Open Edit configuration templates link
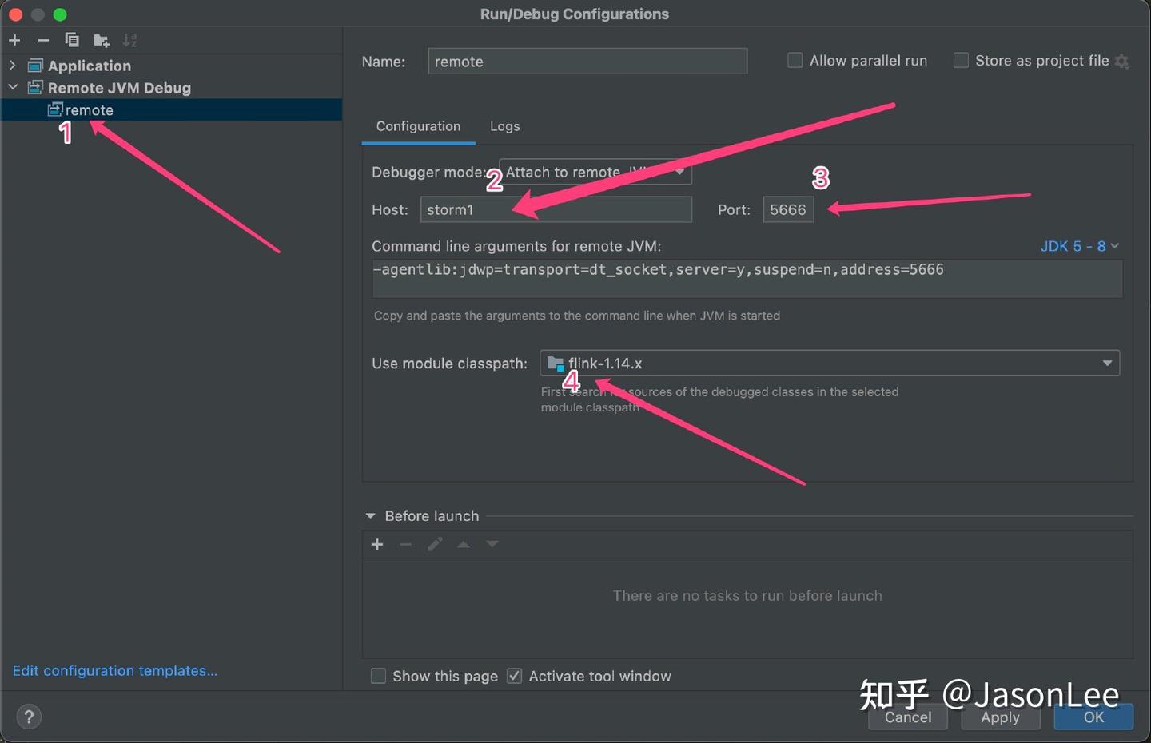The height and width of the screenshot is (743, 1151). pos(115,670)
